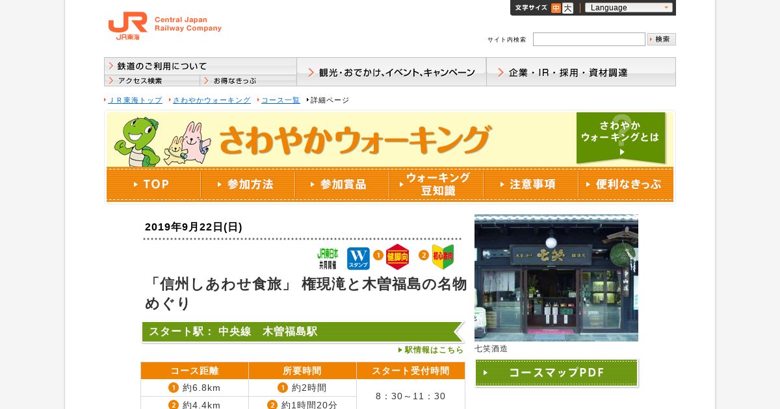The image size is (780, 409).
Task: Click the red 健脚向 badge icon
Action: pyautogui.click(x=397, y=257)
